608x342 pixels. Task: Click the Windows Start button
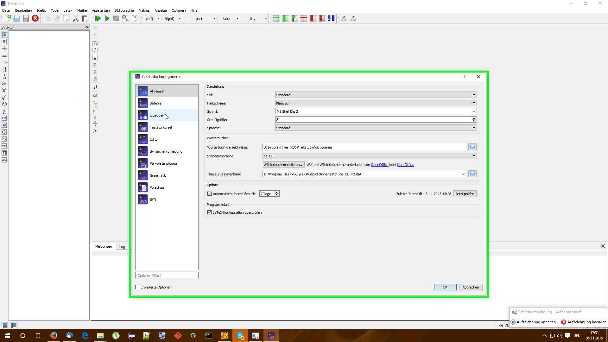click(x=8, y=336)
